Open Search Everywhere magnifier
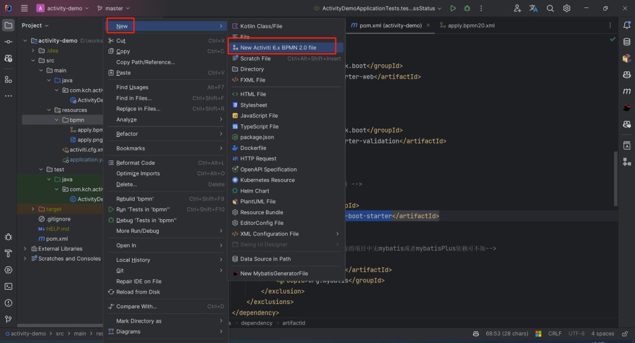Viewport: 635px width, 343px height. 550,8
